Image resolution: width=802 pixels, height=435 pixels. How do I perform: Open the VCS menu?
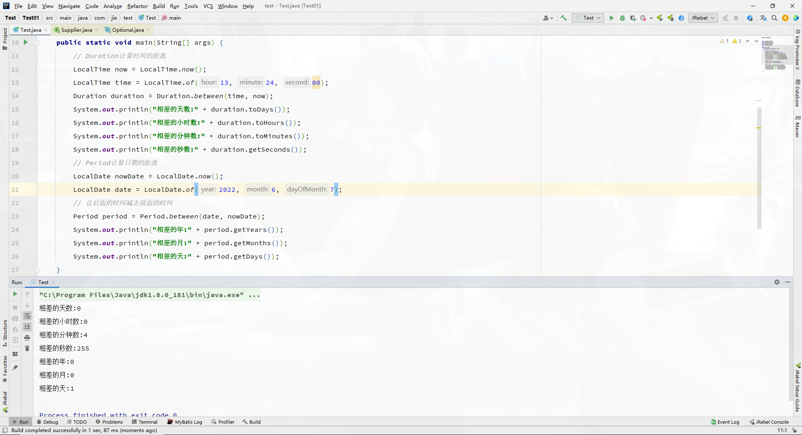(208, 6)
